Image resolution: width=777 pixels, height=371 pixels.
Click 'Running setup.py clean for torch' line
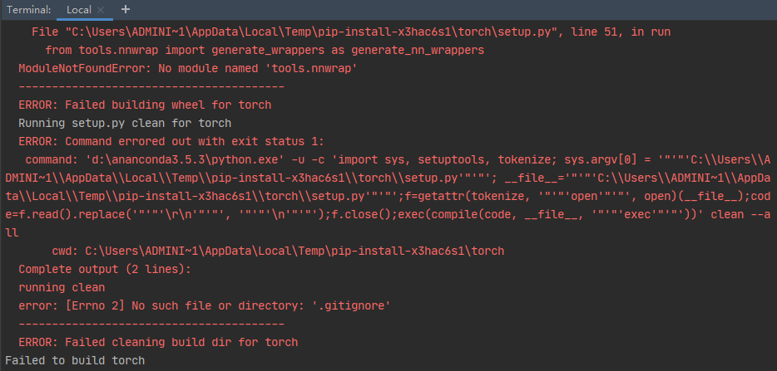tap(125, 123)
